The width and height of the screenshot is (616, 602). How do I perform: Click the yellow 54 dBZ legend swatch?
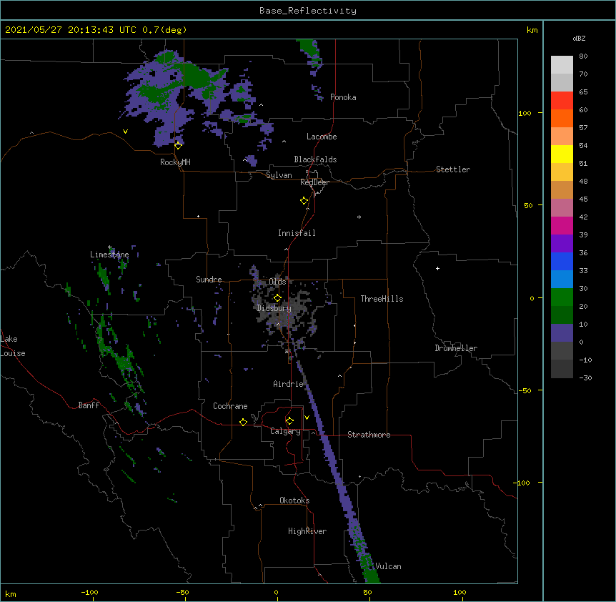click(562, 154)
